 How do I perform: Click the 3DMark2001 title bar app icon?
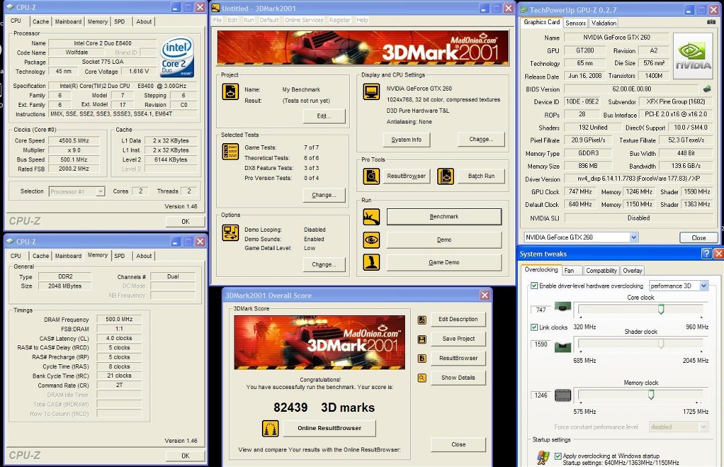click(216, 8)
